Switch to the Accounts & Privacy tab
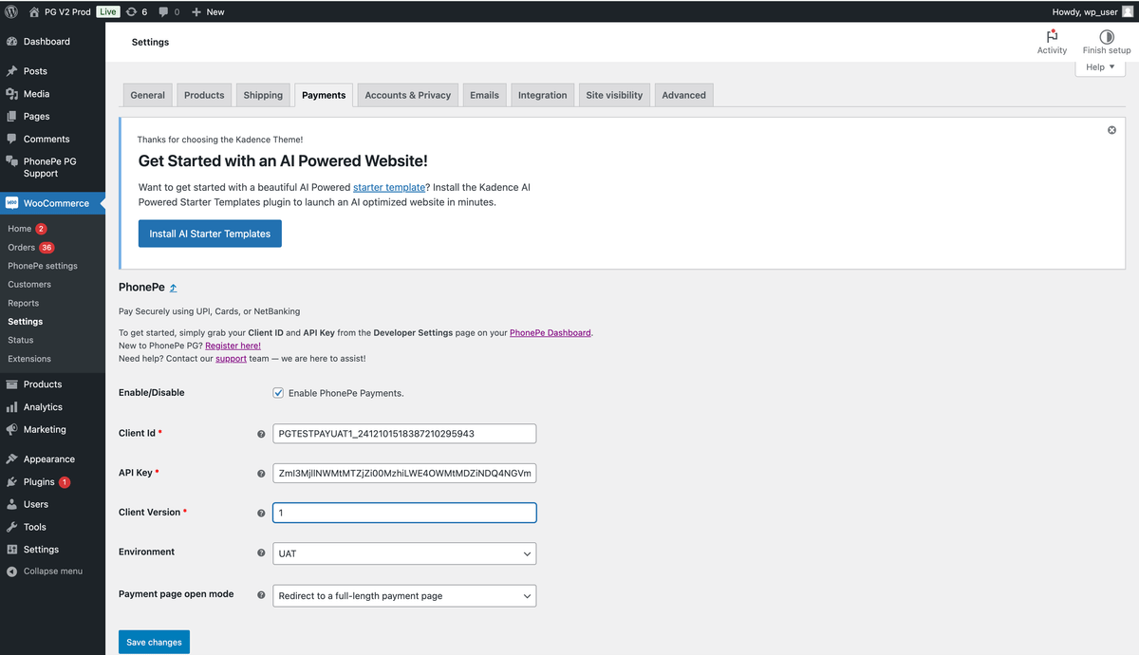The height and width of the screenshot is (655, 1139). point(408,95)
